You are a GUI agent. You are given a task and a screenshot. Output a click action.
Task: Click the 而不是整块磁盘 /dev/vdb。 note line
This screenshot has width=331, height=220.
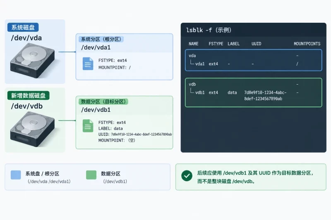click(x=226, y=181)
